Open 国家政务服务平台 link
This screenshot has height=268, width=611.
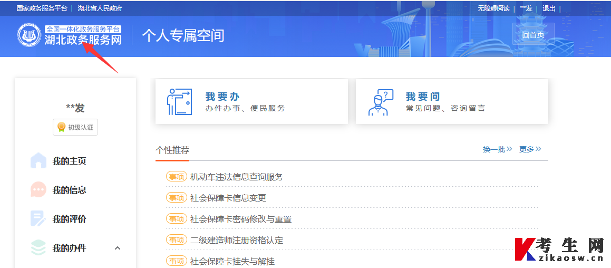[42, 8]
